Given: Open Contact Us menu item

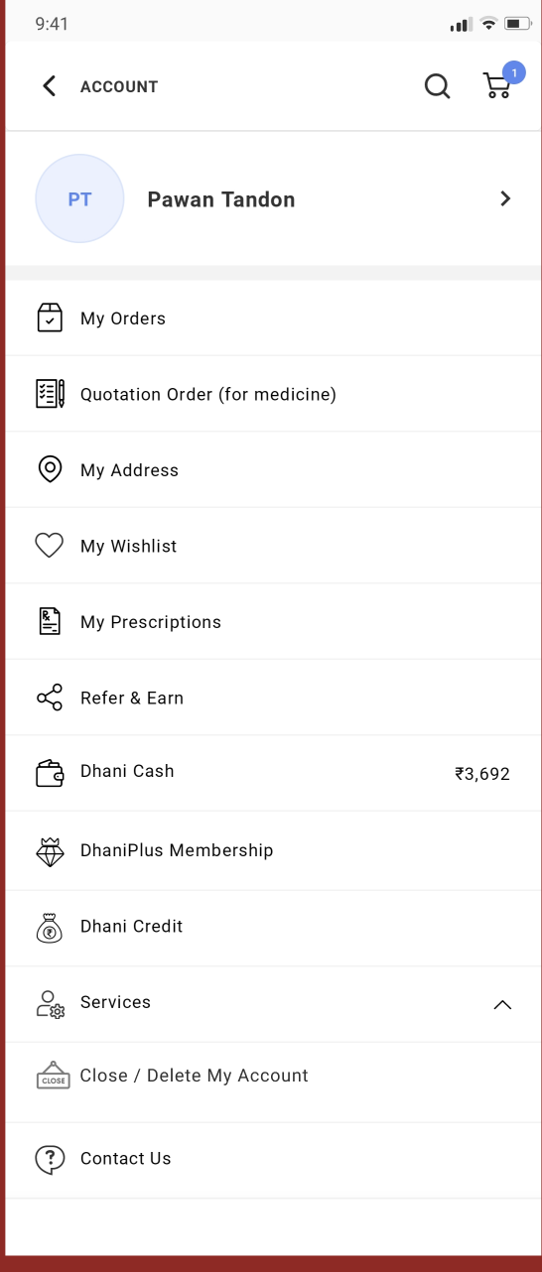Looking at the screenshot, I should 274,1159.
